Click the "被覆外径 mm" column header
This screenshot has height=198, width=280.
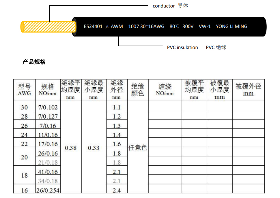pyautogui.click(x=248, y=90)
